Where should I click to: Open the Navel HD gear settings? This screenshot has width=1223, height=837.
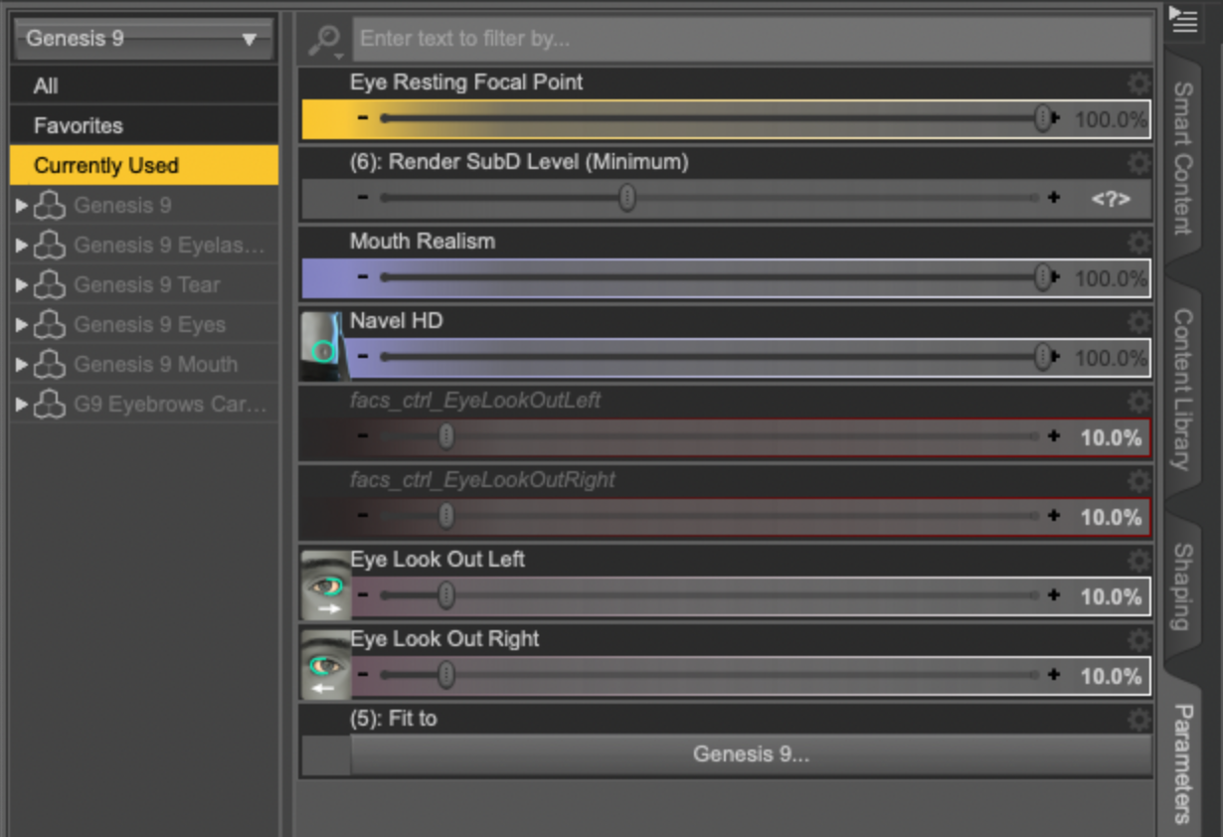click(1138, 321)
